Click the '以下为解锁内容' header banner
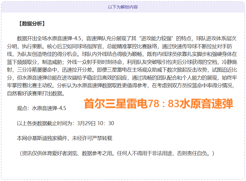246x181 pixels. click(x=123, y=7)
